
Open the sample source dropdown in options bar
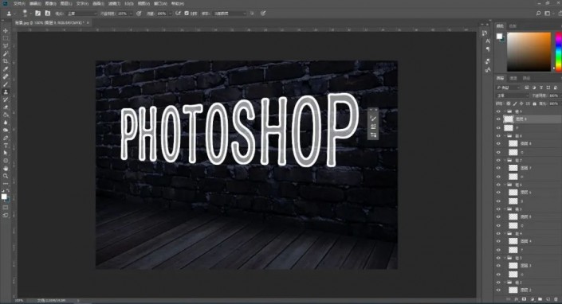(x=230, y=14)
